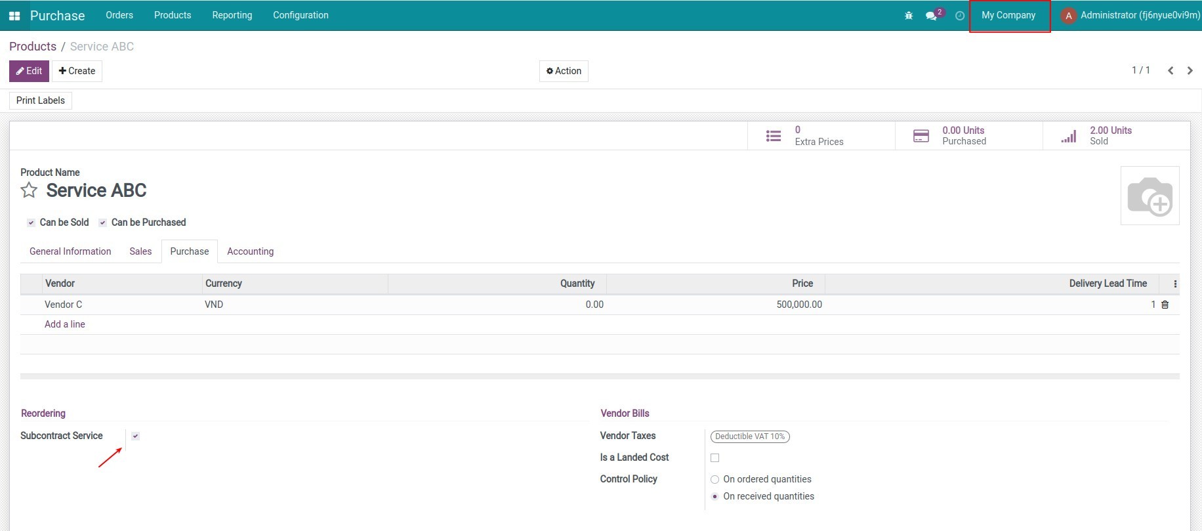
Task: Click the Deductible VAT 10% tag
Action: [750, 436]
